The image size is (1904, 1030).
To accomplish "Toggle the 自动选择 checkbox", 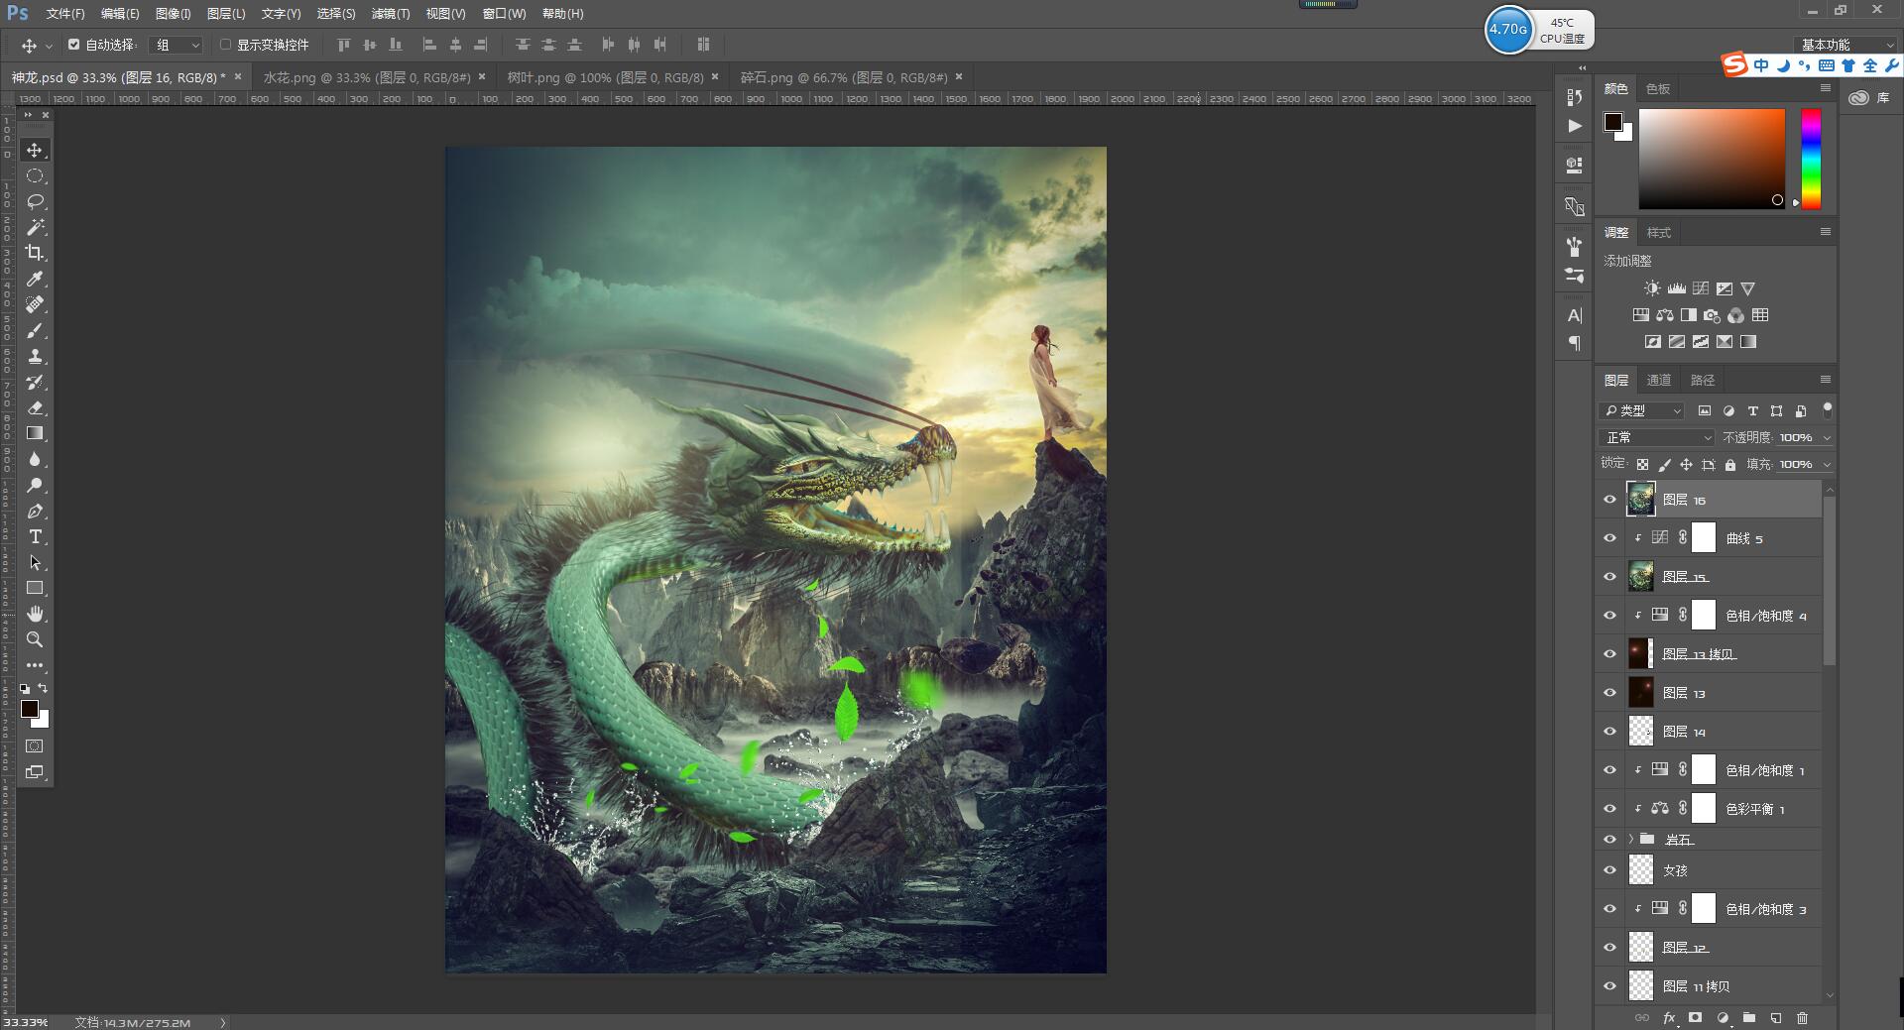I will point(73,45).
